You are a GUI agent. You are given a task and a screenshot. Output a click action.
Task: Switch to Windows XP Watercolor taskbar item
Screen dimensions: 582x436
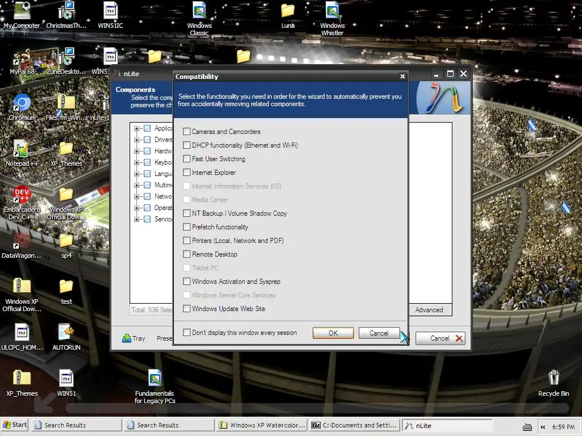click(x=261, y=425)
